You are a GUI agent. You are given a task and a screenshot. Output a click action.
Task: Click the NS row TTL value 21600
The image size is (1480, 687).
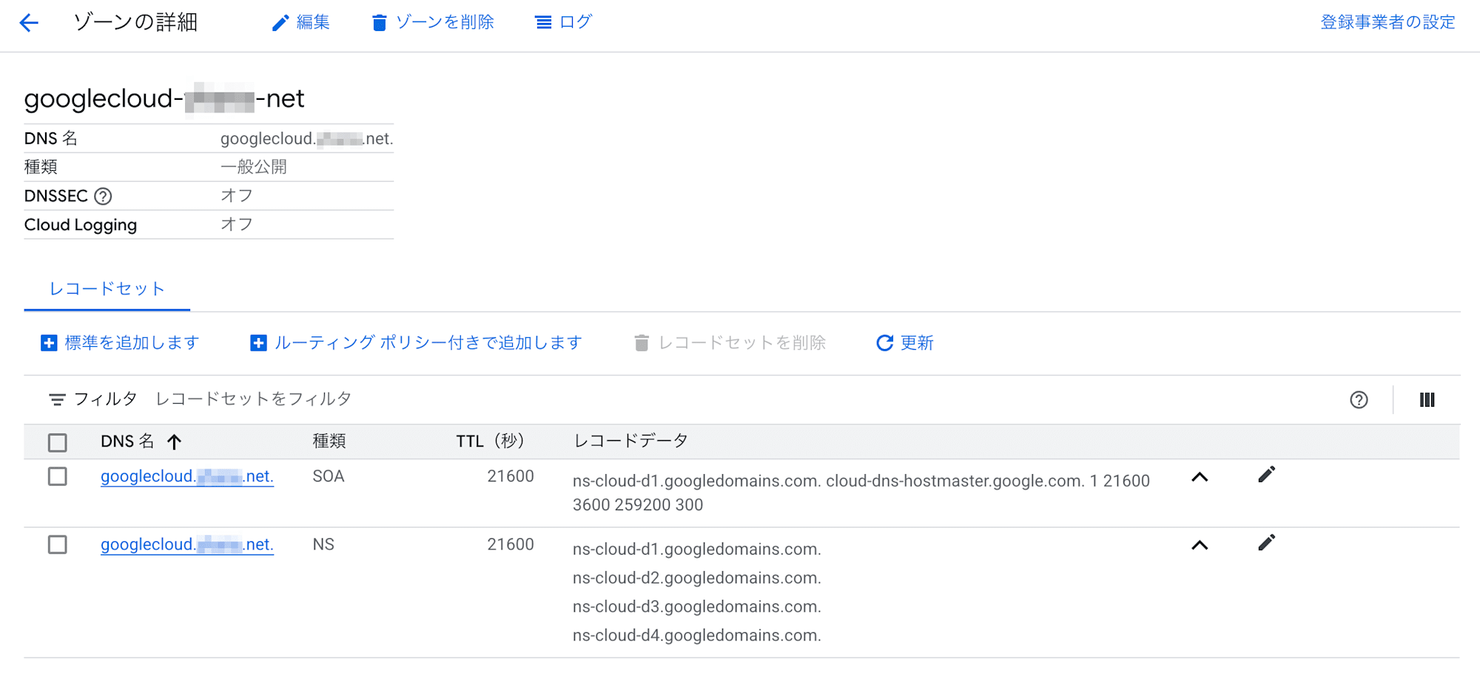tap(511, 545)
